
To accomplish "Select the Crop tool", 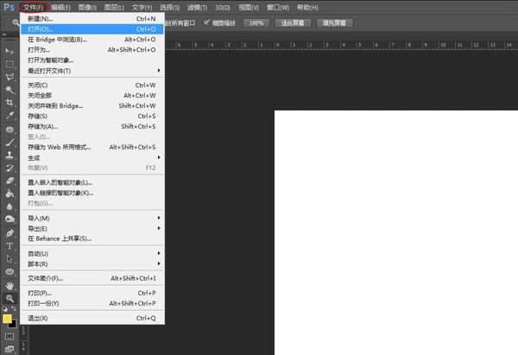I will tap(9, 103).
